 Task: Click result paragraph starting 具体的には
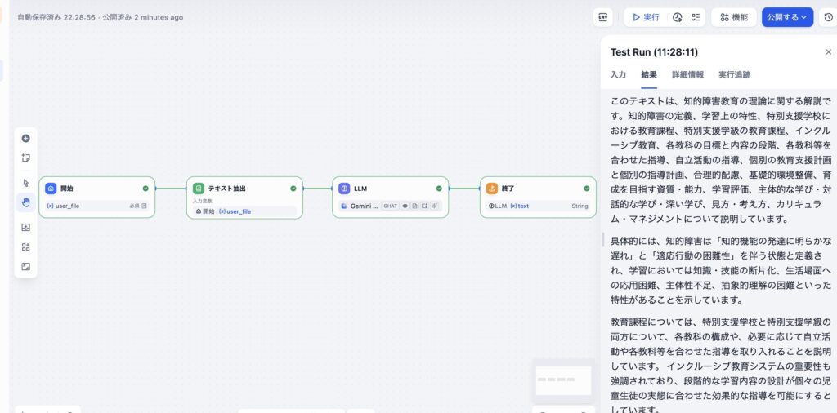(x=721, y=270)
